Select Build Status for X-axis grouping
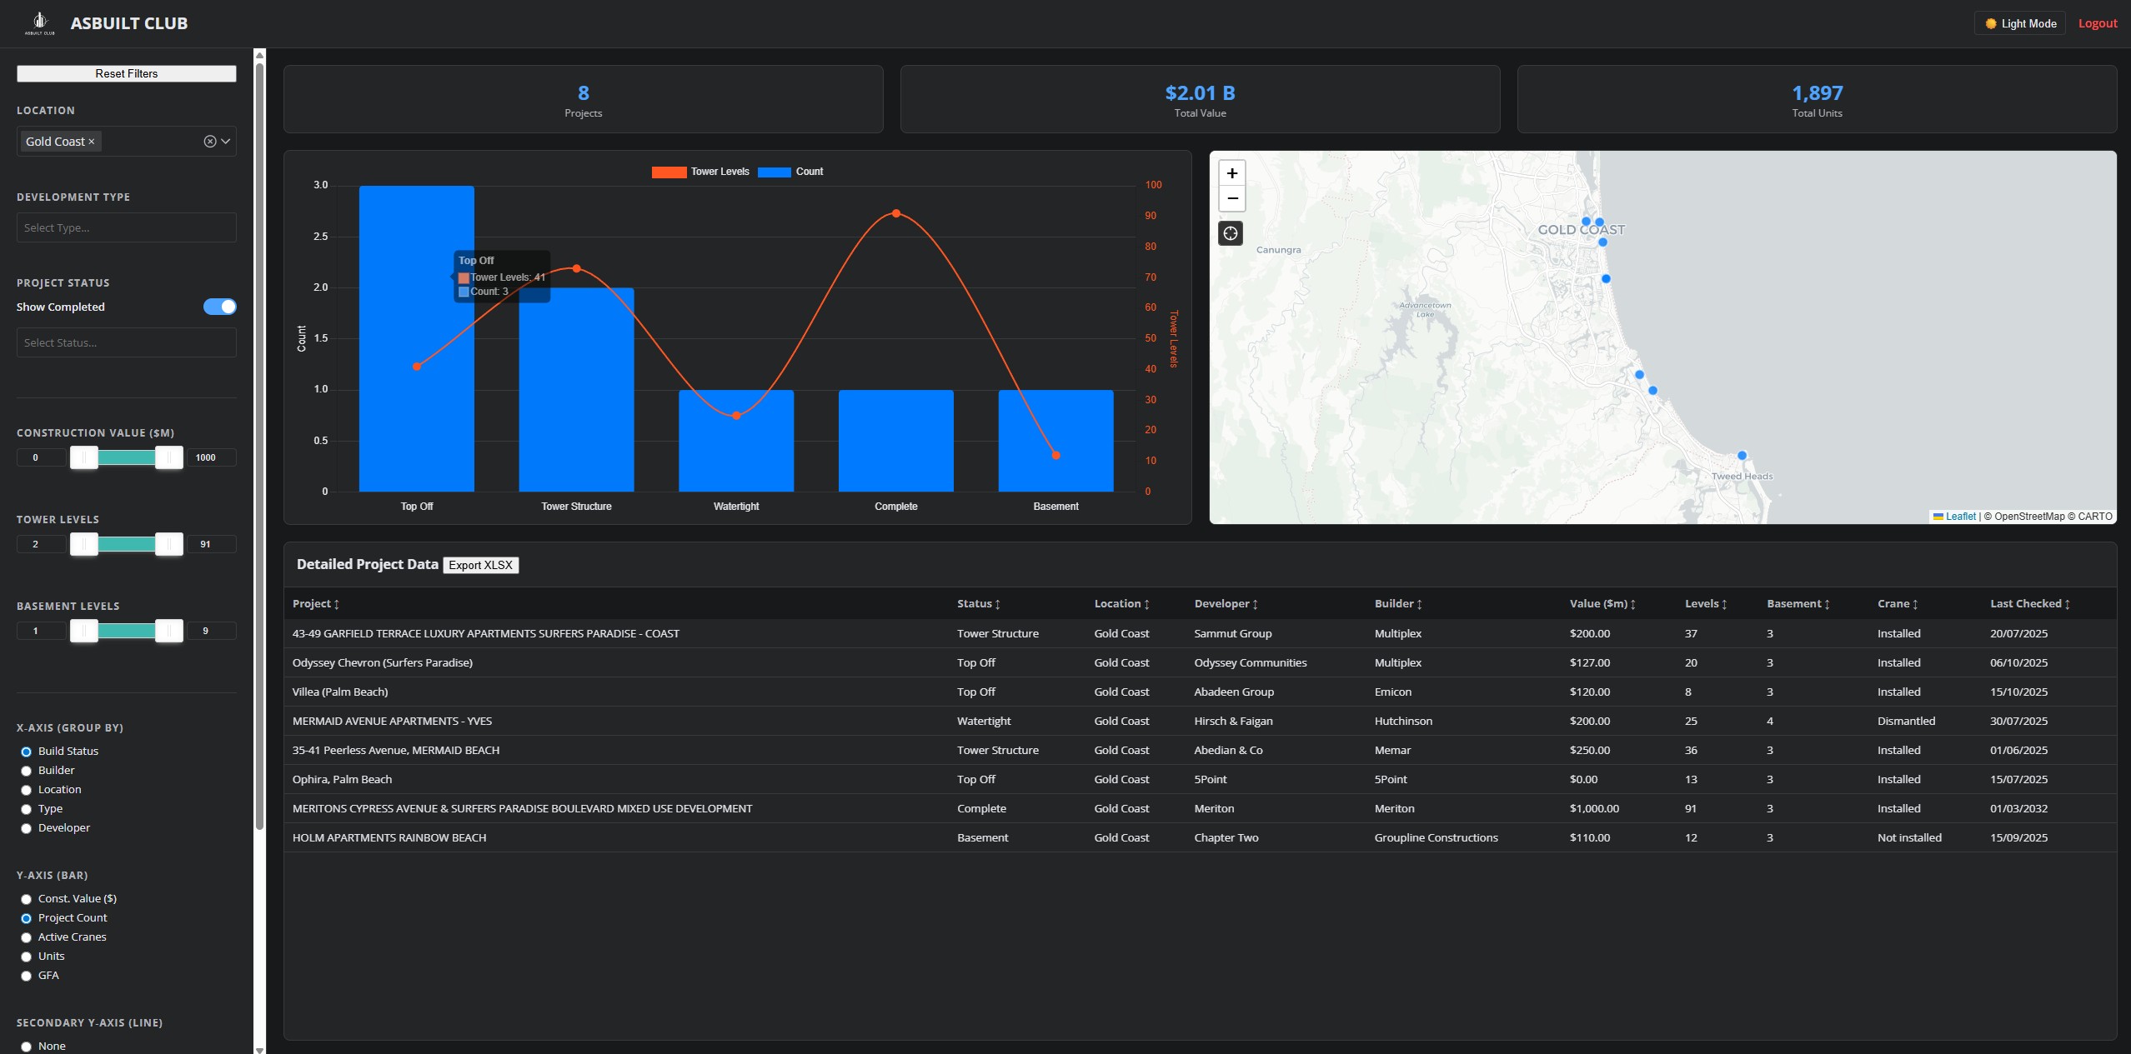The image size is (2131, 1054). [26, 752]
